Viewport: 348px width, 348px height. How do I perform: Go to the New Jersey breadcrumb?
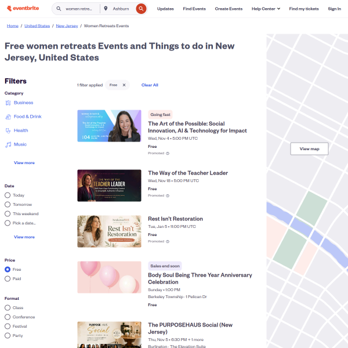pos(67,26)
